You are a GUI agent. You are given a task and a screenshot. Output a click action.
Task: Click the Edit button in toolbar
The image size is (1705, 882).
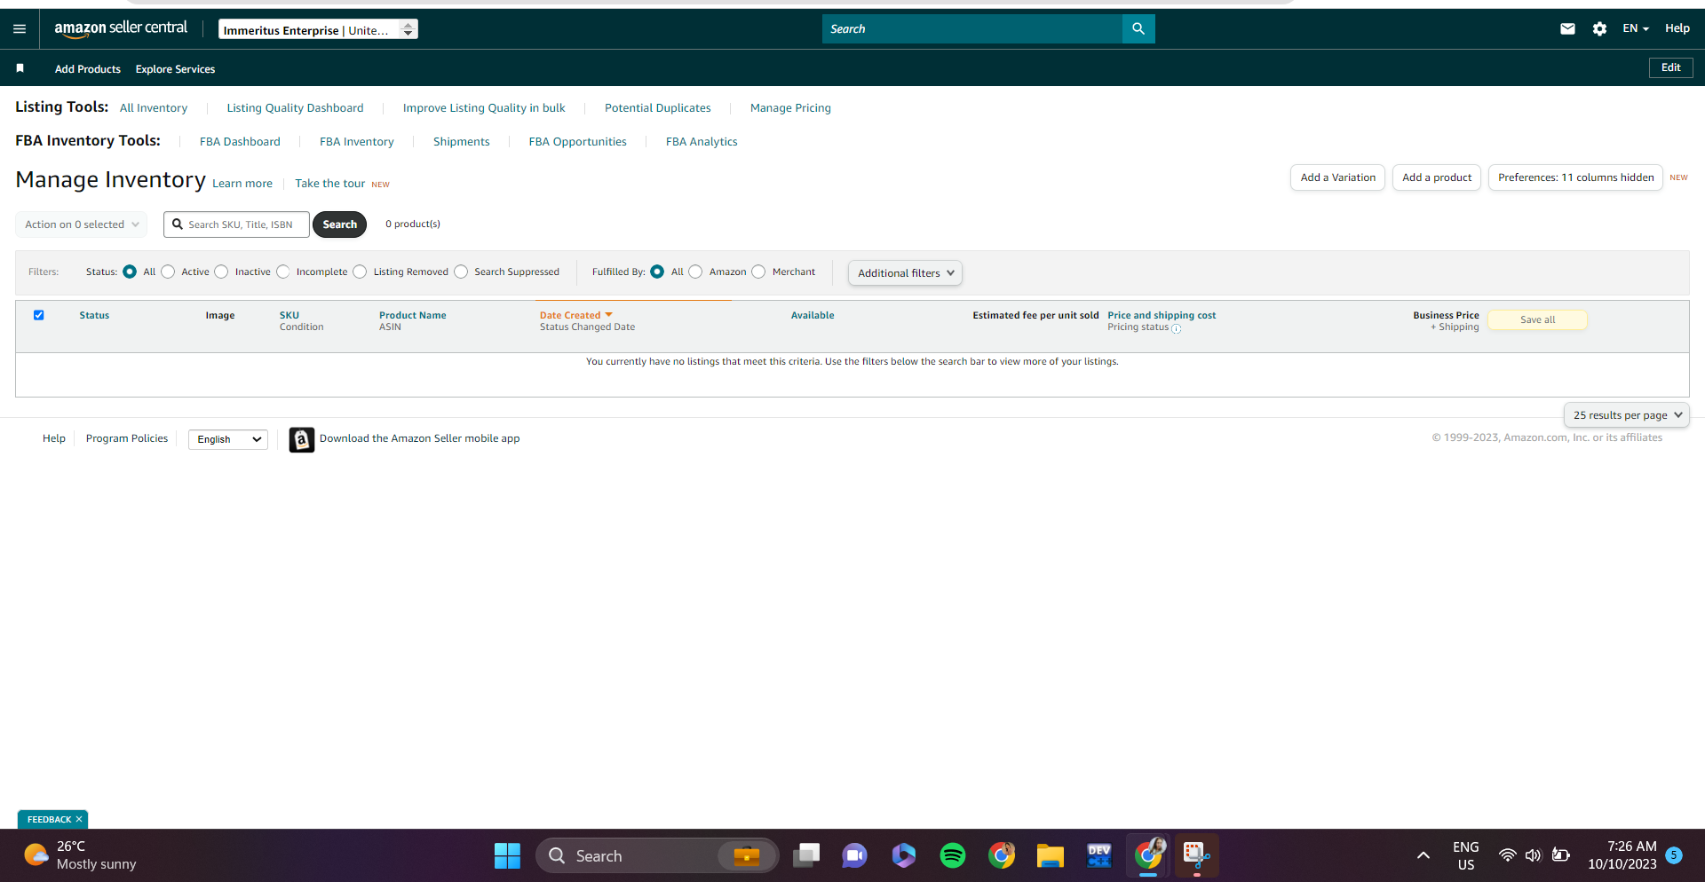tap(1670, 67)
